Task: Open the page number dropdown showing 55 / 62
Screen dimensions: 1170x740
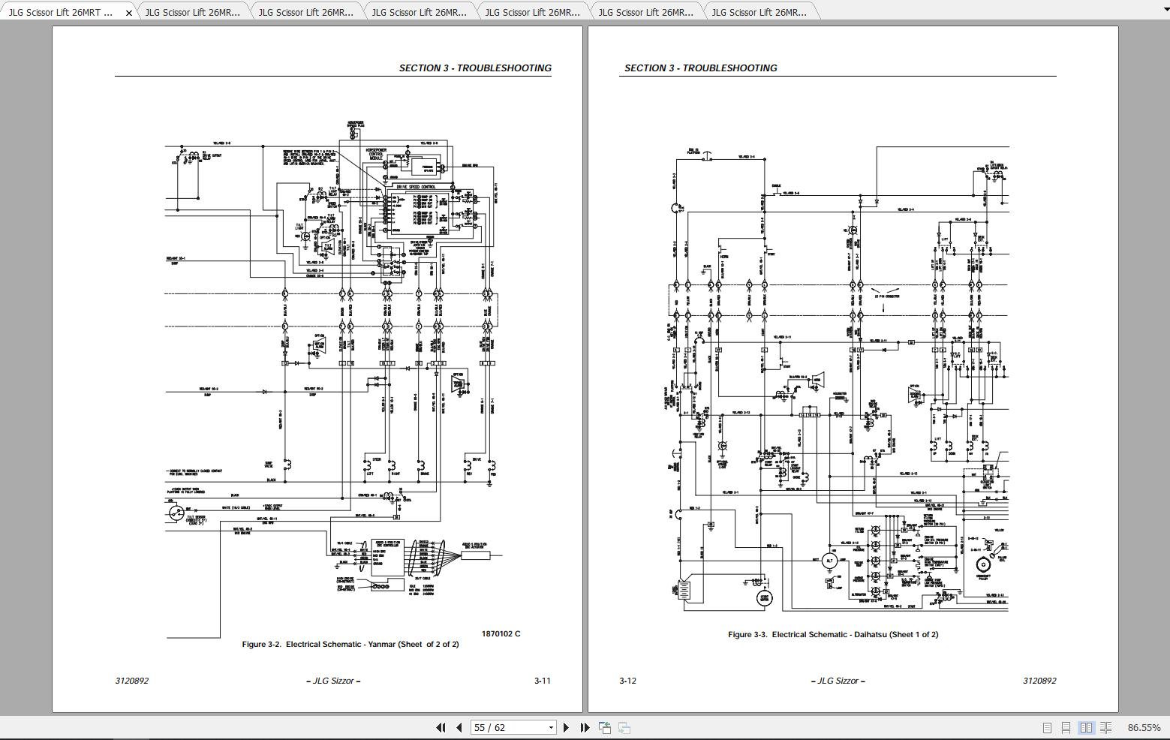Action: click(x=551, y=727)
